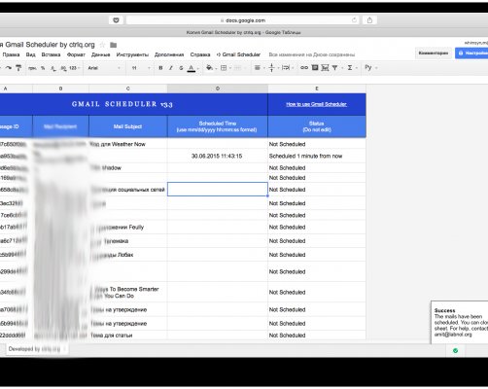
Task: Click the 'Тема для статьи' subject cell
Action: [128, 335]
